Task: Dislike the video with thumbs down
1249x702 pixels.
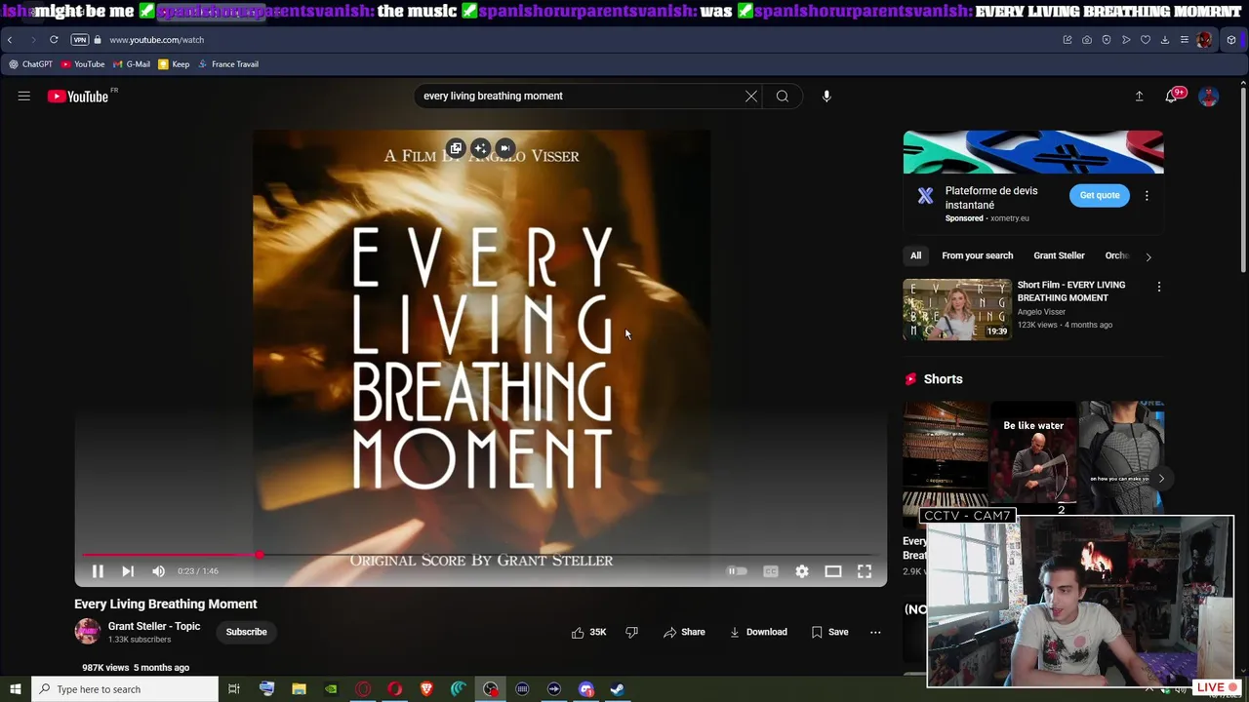Action: coord(631,632)
